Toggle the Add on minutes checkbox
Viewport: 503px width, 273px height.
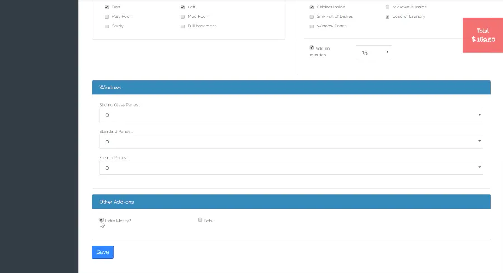[x=312, y=47]
